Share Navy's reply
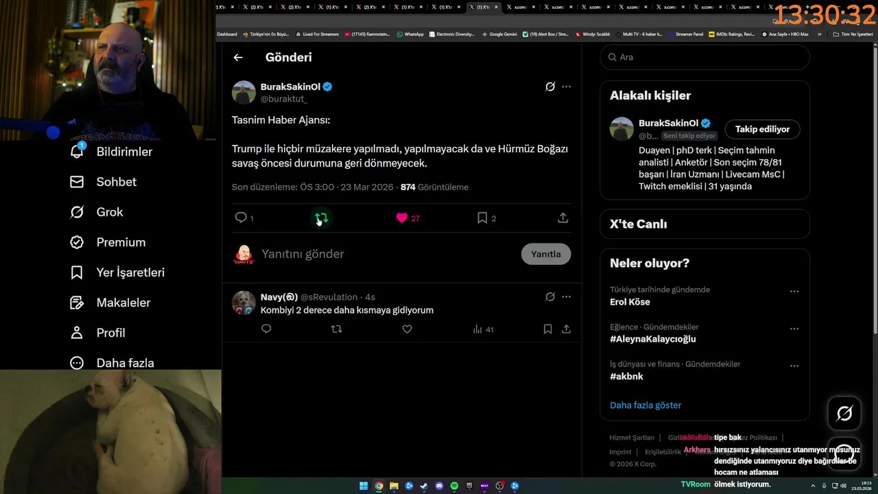This screenshot has height=494, width=878. (x=567, y=329)
